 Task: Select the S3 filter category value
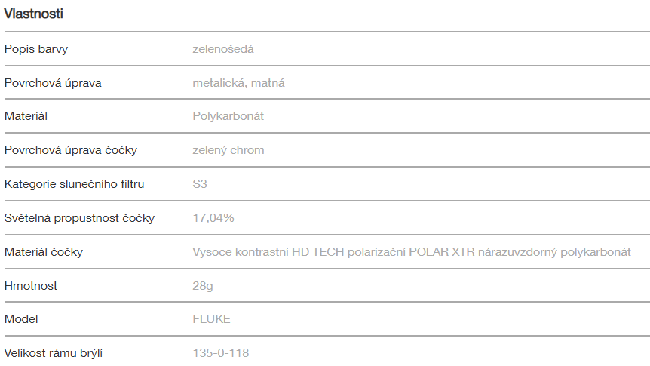click(x=200, y=183)
